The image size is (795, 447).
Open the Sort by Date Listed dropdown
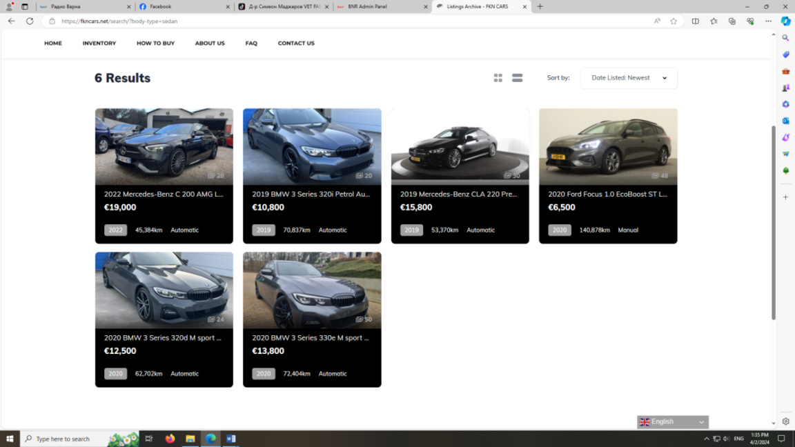(628, 78)
